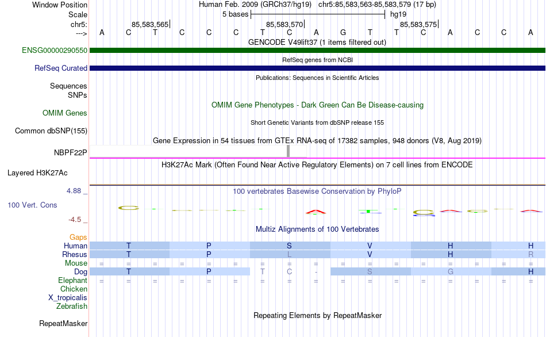Open the OMIM Genes track label
Screen dimensions: 546x337
(65, 113)
